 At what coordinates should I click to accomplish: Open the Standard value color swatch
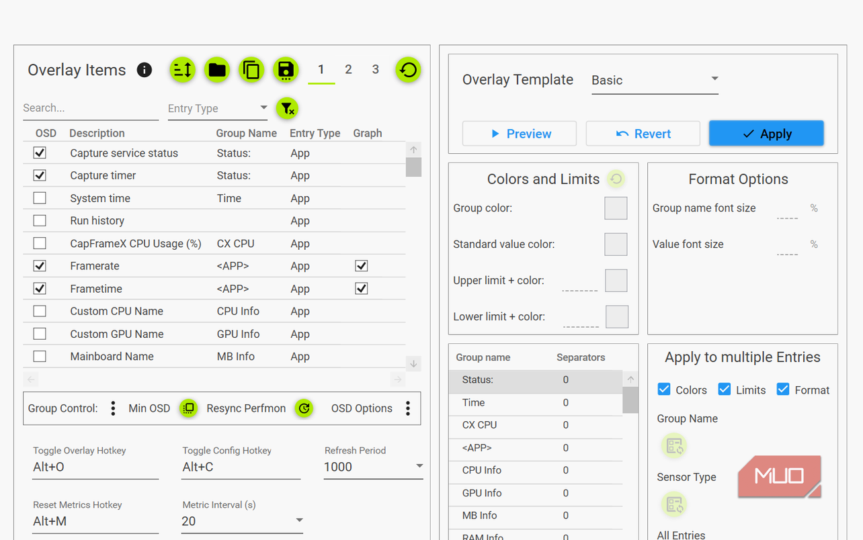(x=616, y=244)
